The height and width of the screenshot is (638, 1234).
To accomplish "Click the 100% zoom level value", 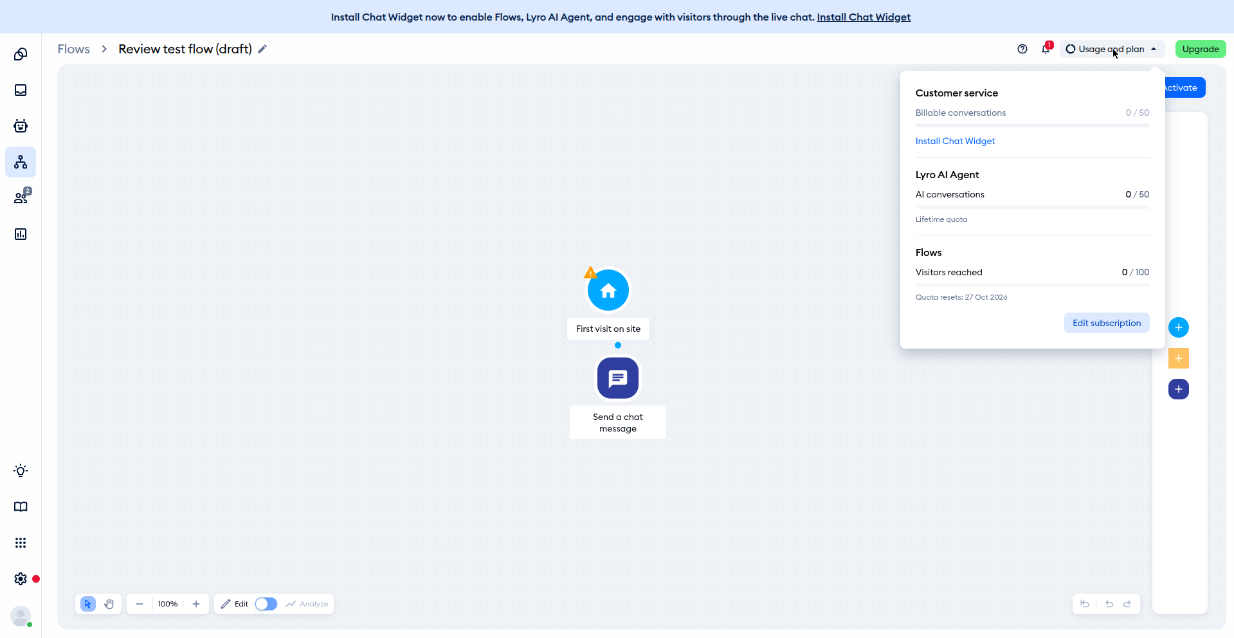I will click(168, 604).
